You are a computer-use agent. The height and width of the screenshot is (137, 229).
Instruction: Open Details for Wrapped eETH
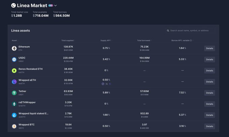(x=209, y=82)
